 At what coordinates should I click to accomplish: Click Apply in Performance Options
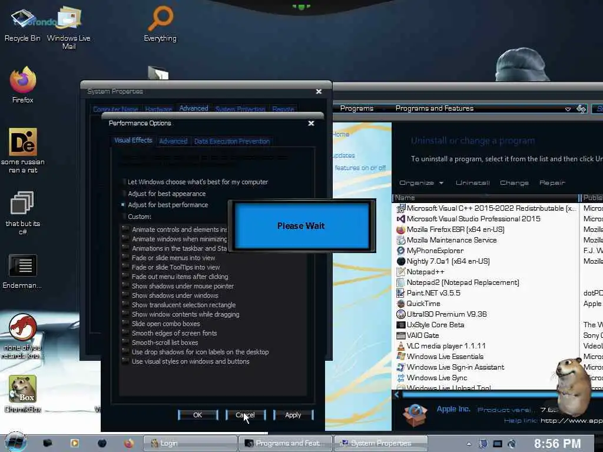(293, 415)
